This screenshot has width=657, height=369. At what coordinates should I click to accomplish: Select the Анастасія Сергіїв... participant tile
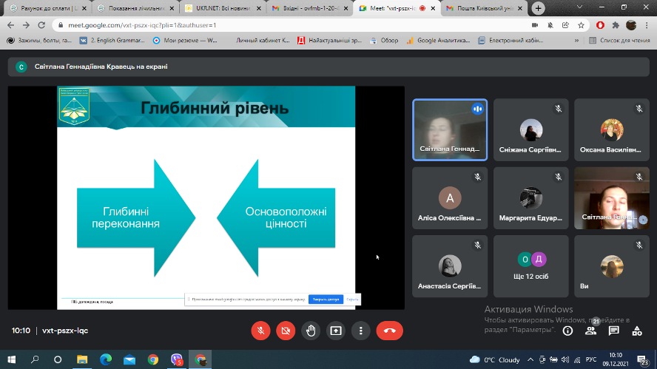(450, 266)
